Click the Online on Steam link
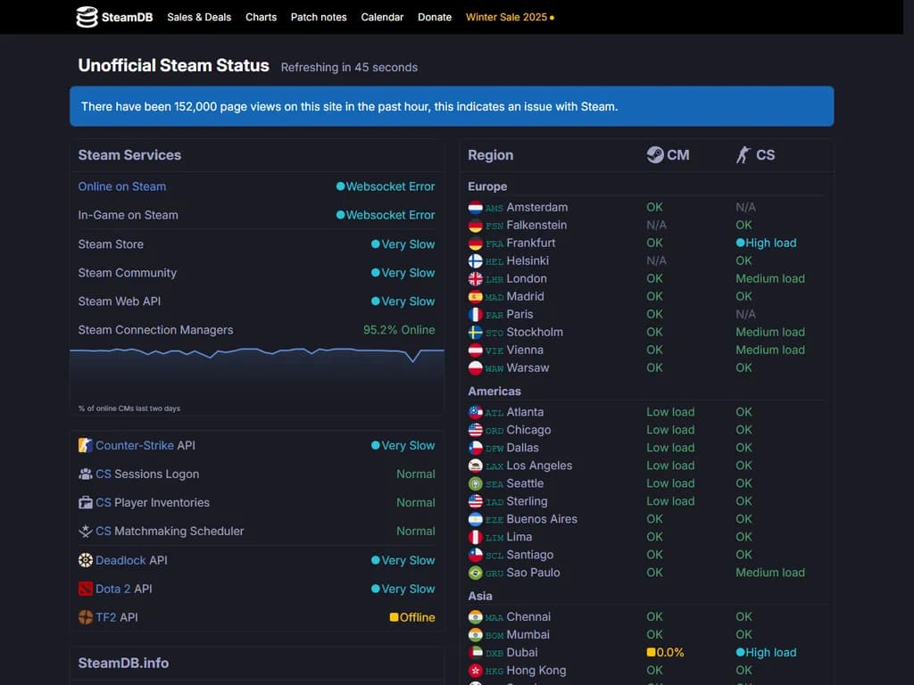Screen dimensions: 914x685 tap(122, 186)
